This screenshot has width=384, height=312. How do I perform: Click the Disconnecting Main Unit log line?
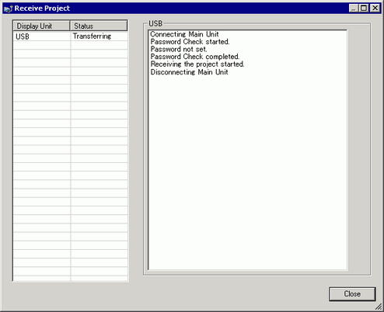point(189,72)
